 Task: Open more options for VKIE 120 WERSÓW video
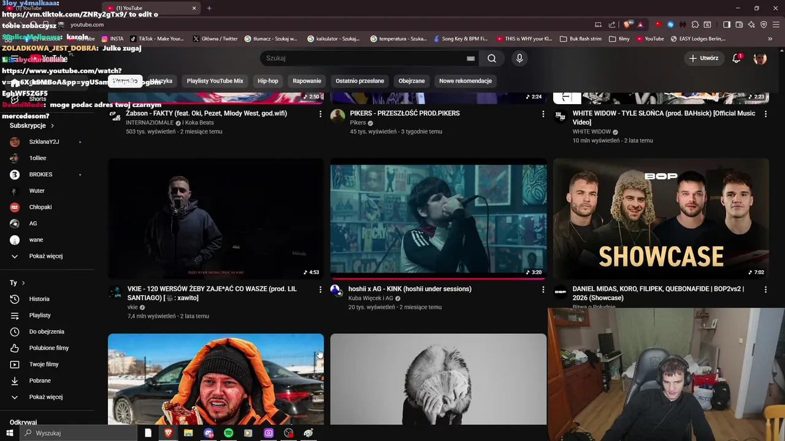coord(320,289)
